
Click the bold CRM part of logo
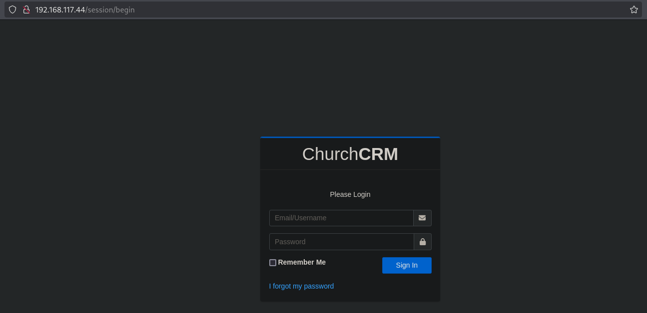pyautogui.click(x=378, y=154)
